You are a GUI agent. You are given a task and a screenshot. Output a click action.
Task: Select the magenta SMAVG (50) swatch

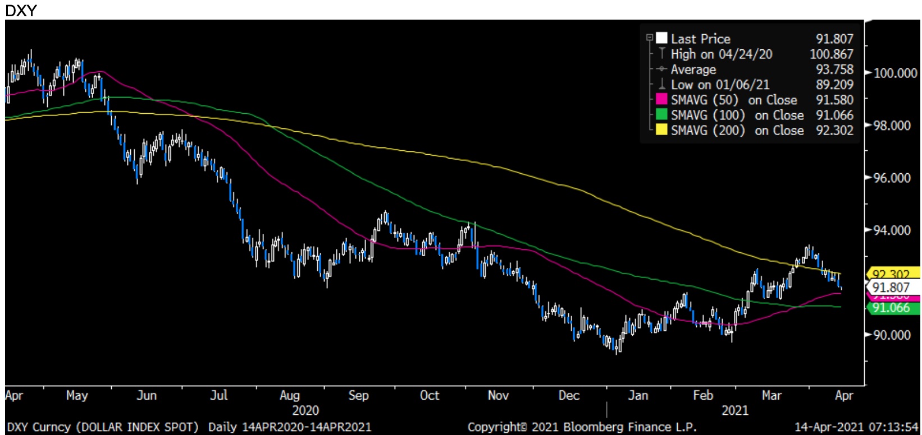(662, 100)
